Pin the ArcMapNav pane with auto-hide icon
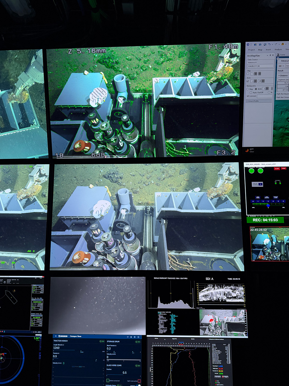The width and height of the screenshot is (289, 386). click(270, 55)
